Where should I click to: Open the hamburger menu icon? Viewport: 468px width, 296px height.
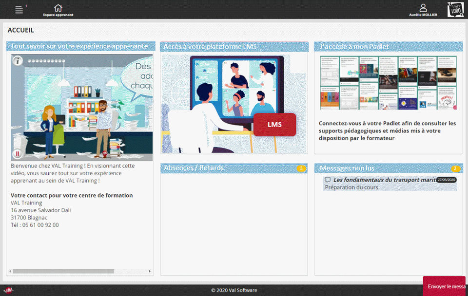(x=19, y=10)
